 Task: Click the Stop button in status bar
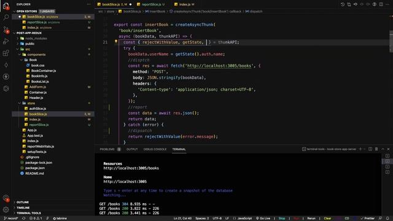tap(282, 219)
